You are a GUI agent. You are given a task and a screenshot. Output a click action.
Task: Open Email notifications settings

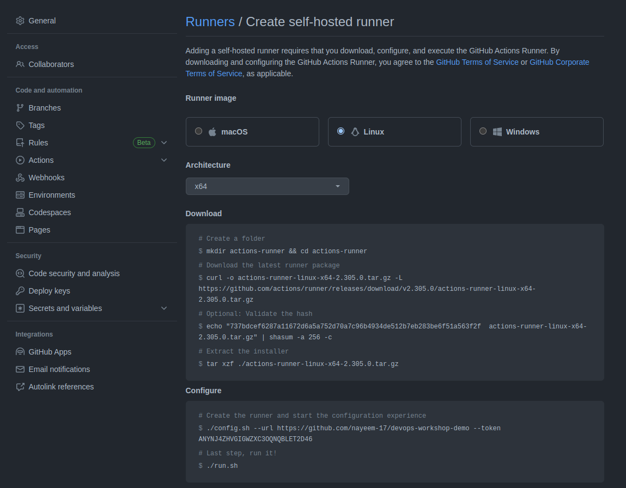(59, 369)
